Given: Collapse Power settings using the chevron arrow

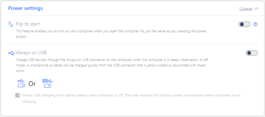Looking at the screenshot, I should pyautogui.click(x=256, y=8).
